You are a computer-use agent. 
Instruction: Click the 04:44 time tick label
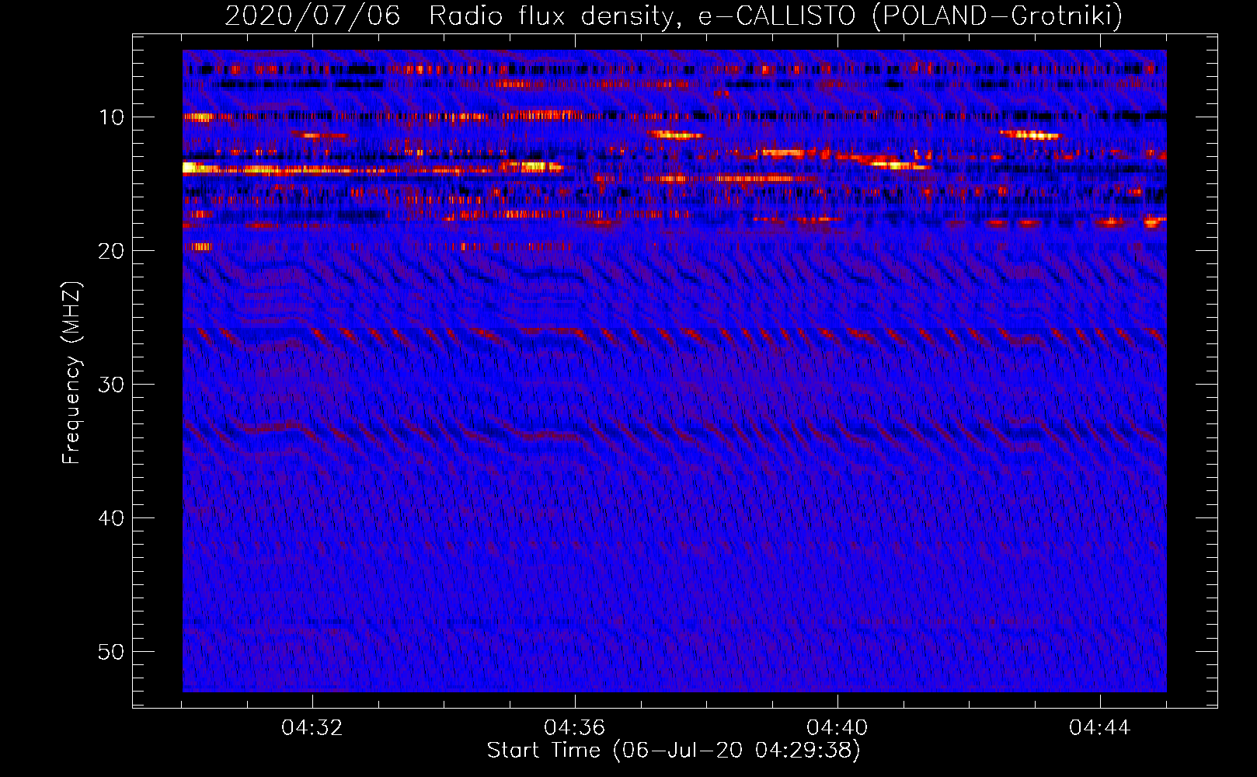coord(1100,728)
